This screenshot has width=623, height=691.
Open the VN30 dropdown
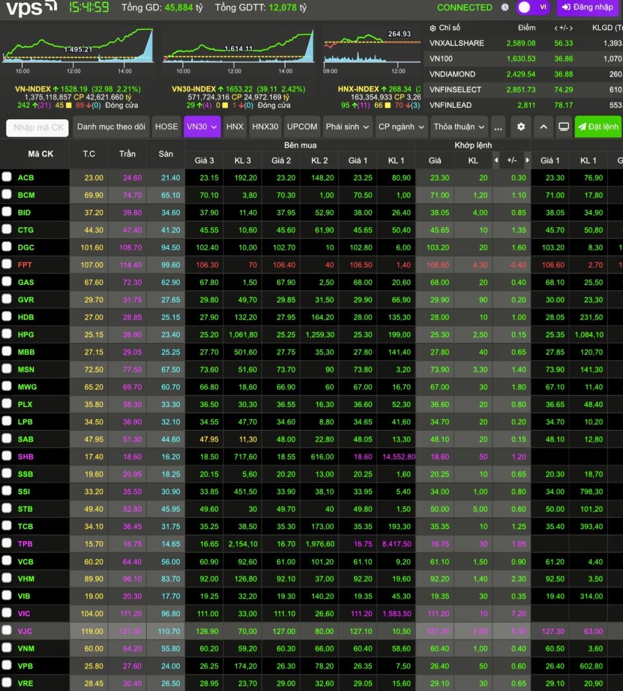click(x=202, y=127)
